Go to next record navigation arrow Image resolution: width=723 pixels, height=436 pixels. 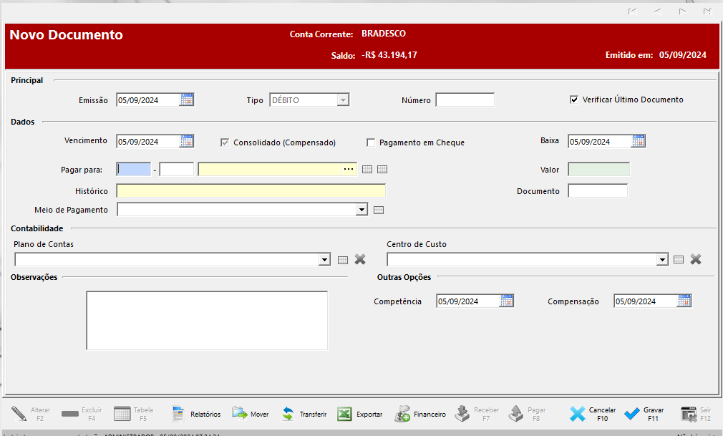pyautogui.click(x=682, y=11)
